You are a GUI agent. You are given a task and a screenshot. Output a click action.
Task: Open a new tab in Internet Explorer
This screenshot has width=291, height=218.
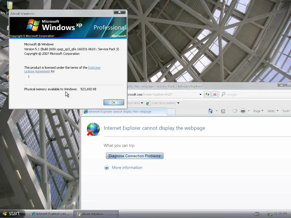pyautogui.click(x=171, y=112)
